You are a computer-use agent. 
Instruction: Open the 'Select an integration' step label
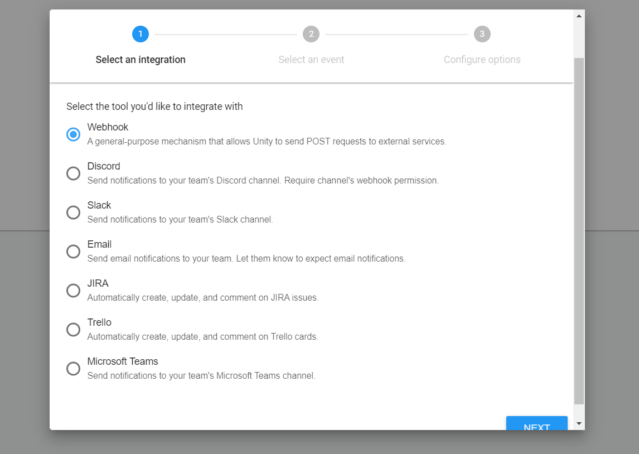141,60
